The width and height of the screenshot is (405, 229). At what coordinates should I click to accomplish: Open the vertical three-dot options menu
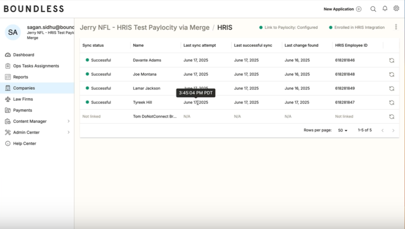point(396,27)
